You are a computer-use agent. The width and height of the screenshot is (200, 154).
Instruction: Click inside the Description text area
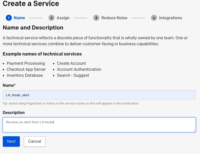click(99, 125)
